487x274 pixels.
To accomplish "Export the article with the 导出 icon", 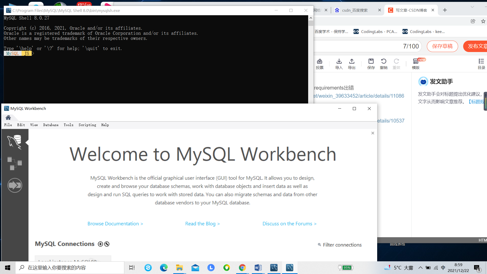I will click(352, 63).
